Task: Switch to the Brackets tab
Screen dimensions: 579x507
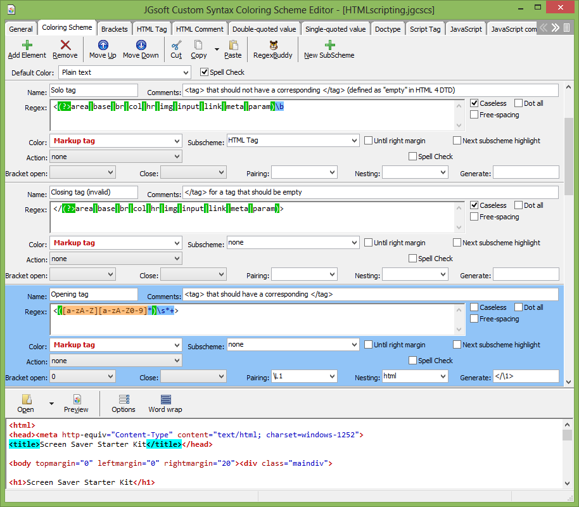Action: 115,29
